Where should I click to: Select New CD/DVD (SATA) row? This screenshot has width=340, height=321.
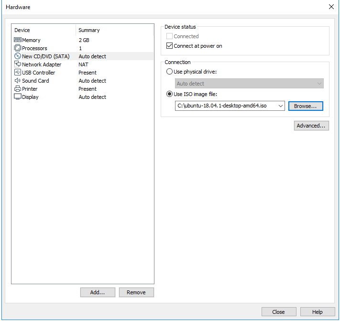click(x=83, y=56)
